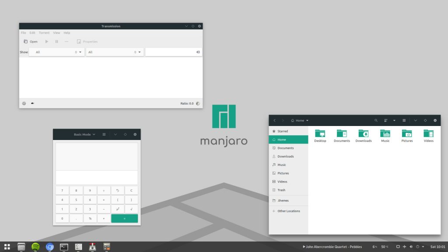Click Open torrent button in Transmission toolbar
Screen dimensions: 448x252
[31, 42]
